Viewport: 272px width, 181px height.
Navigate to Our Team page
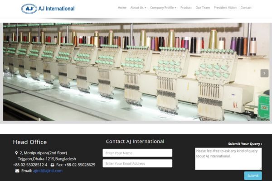(203, 8)
